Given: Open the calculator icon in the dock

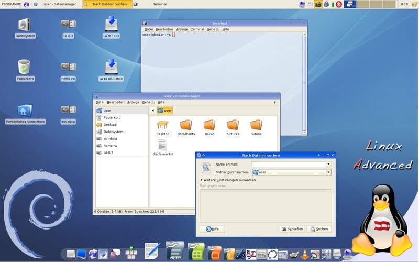Looking at the screenshot, I should click(261, 255).
